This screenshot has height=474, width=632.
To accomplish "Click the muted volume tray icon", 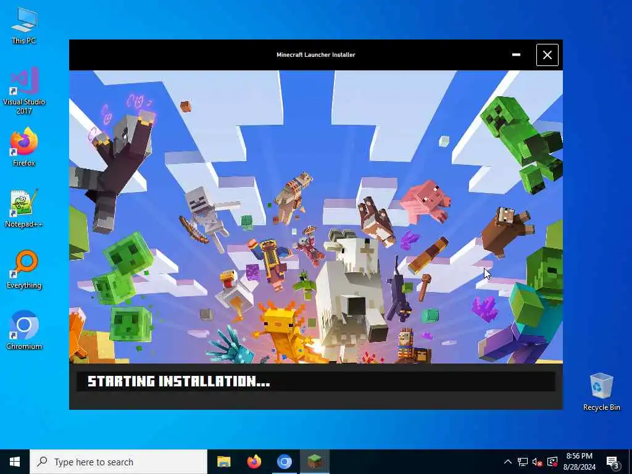I will coord(538,462).
